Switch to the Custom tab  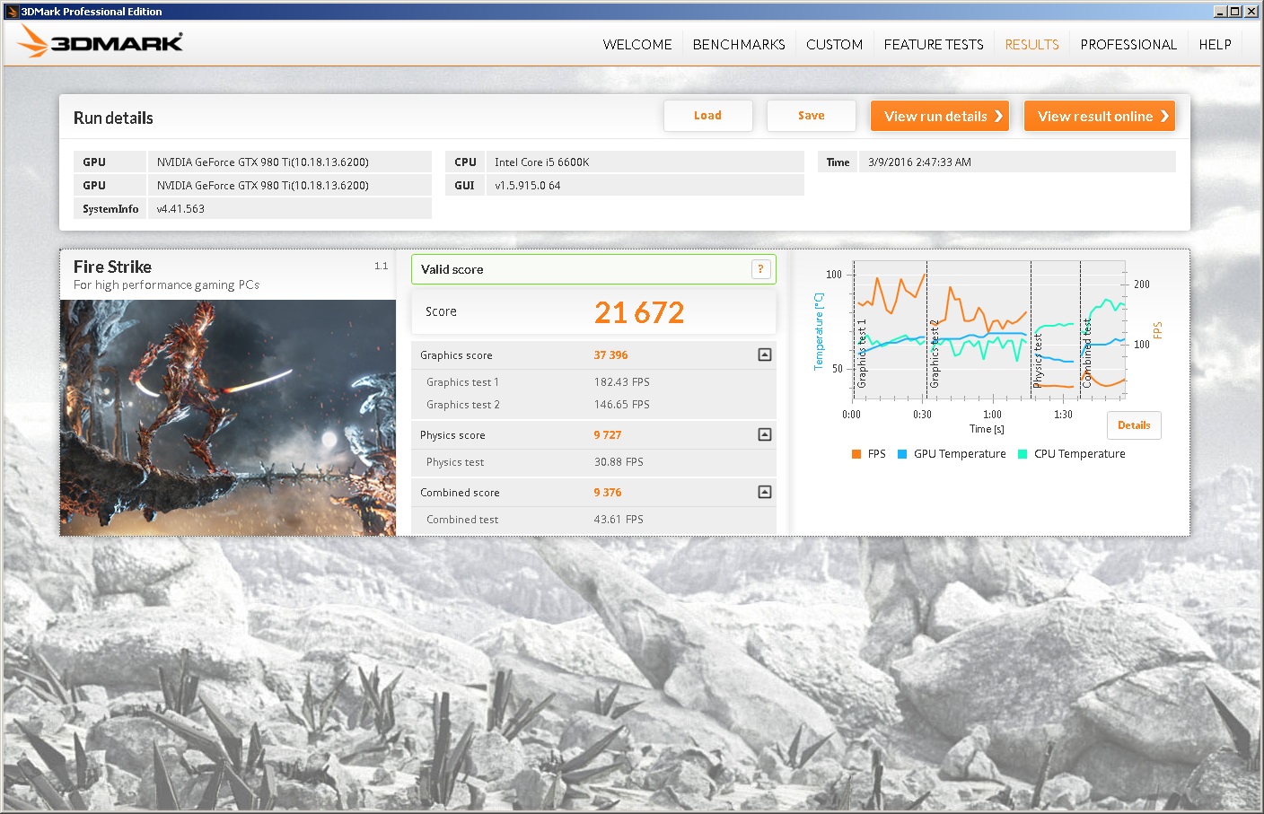pyautogui.click(x=834, y=44)
